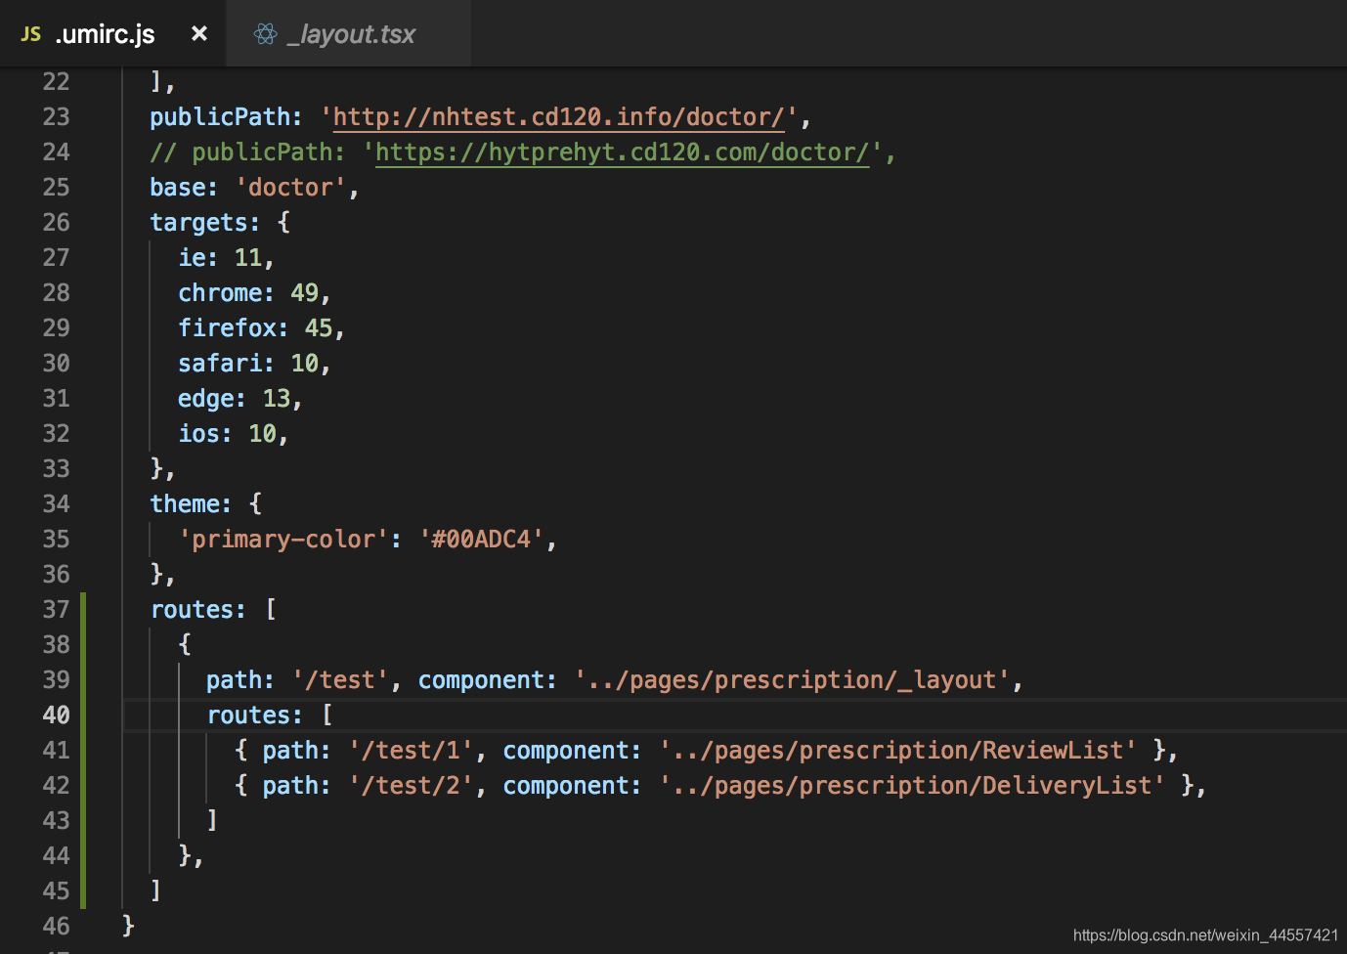Click the theme: { line
Viewport: 1347px width, 954px height.
(206, 504)
